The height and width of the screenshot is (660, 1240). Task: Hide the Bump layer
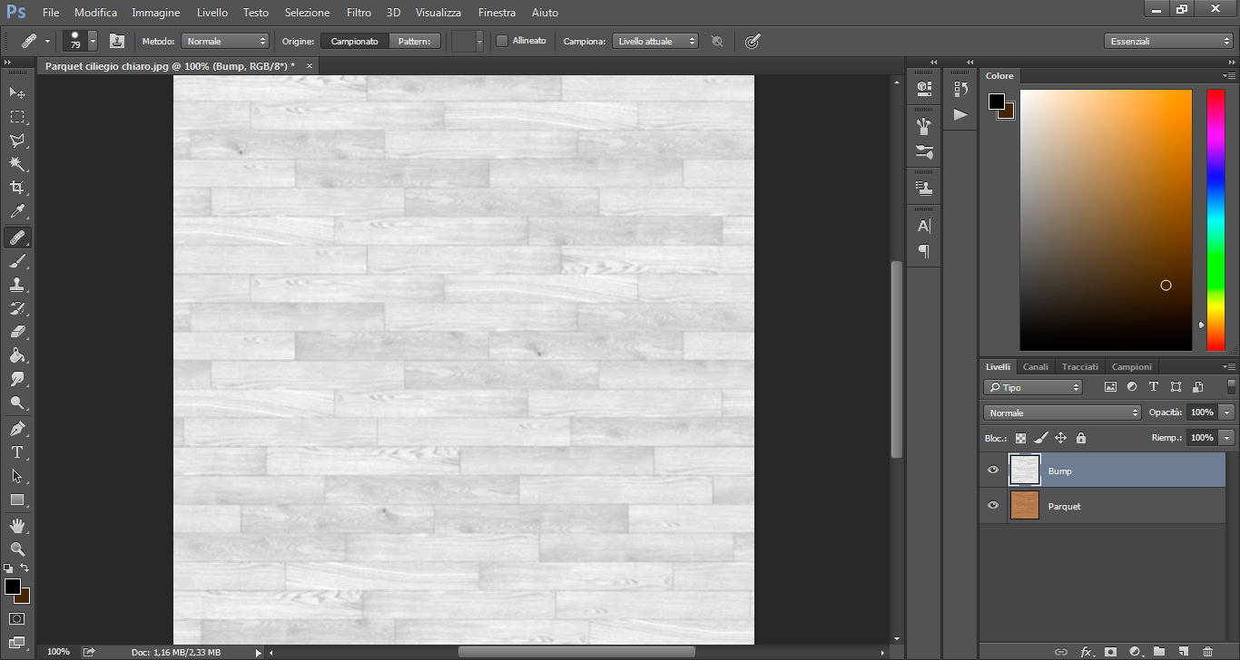pyautogui.click(x=993, y=471)
